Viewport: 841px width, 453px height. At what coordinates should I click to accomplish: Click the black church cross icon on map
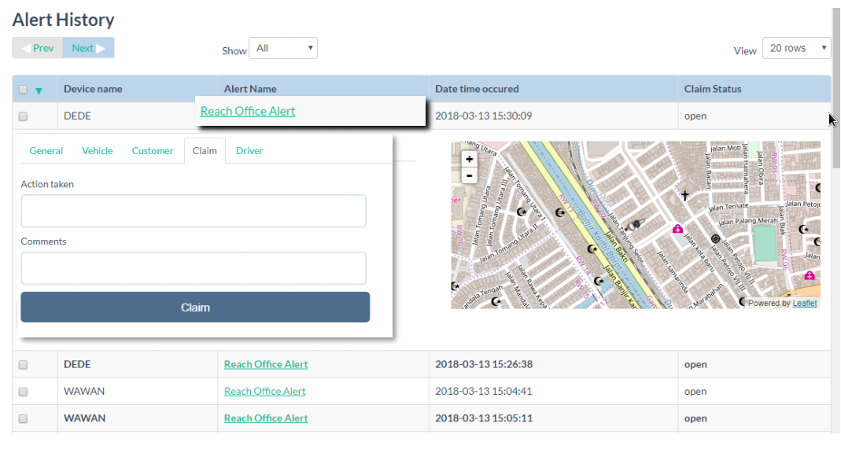click(x=684, y=195)
